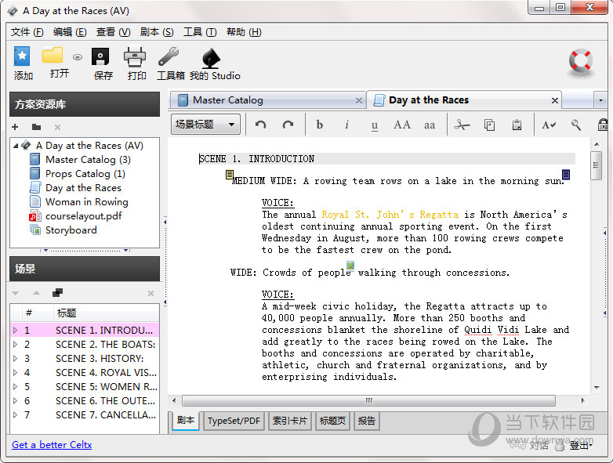Undo the last edit

point(261,125)
